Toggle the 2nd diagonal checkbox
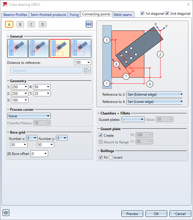Image resolution: width=193 pixels, height=220 pixels. 167,13
